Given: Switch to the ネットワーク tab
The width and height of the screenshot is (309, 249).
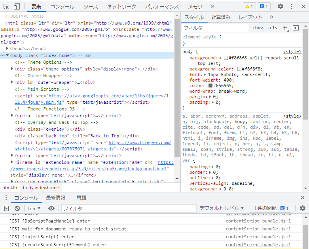Looking at the screenshot, I should tap(121, 7).
